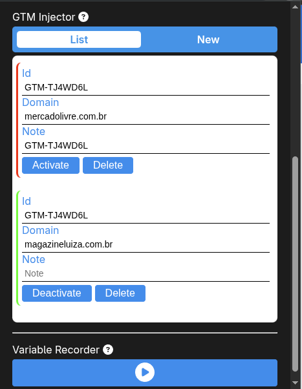
Task: Open the GTM Injector help icon
Action: click(83, 17)
